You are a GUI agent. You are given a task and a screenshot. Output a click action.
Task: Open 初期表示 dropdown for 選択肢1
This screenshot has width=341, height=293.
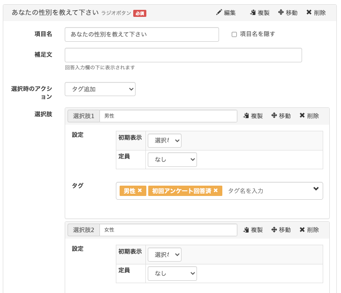point(165,141)
